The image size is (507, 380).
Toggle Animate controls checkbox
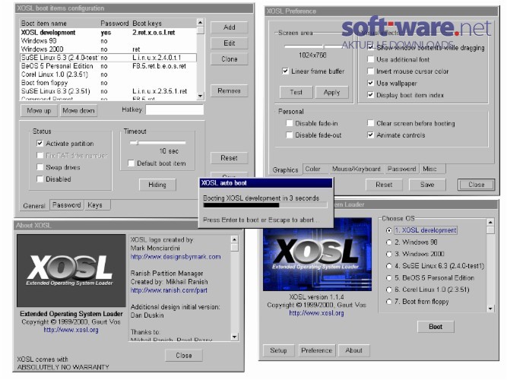[x=370, y=135]
